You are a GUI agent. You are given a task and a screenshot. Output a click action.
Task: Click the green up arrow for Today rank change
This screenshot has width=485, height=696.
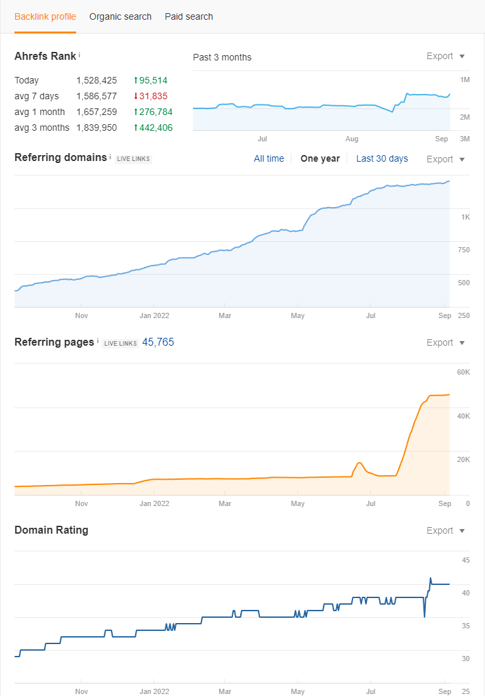point(136,80)
